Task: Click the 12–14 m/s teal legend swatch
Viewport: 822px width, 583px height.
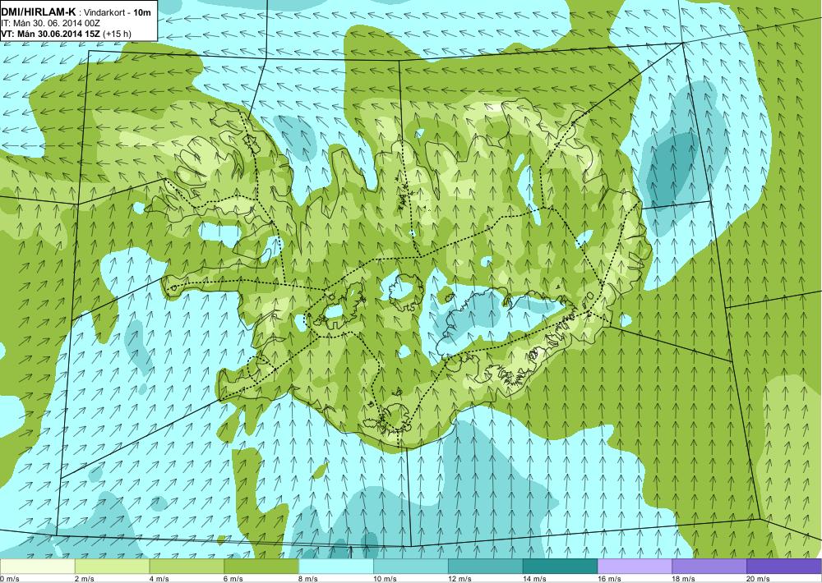Action: click(x=486, y=567)
